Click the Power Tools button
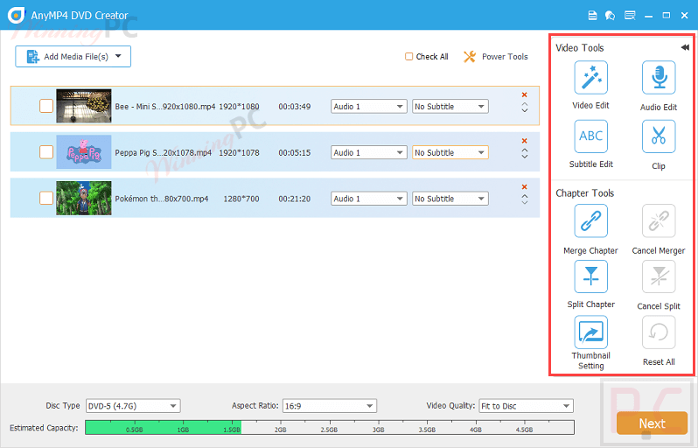Viewport: 698px width, 448px height. [x=495, y=57]
